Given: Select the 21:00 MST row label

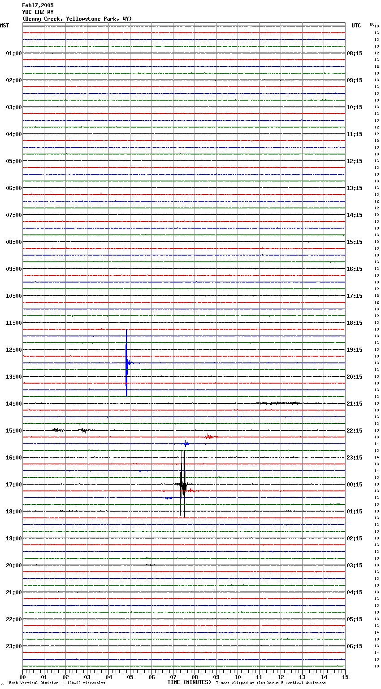Looking at the screenshot, I should point(13,592).
